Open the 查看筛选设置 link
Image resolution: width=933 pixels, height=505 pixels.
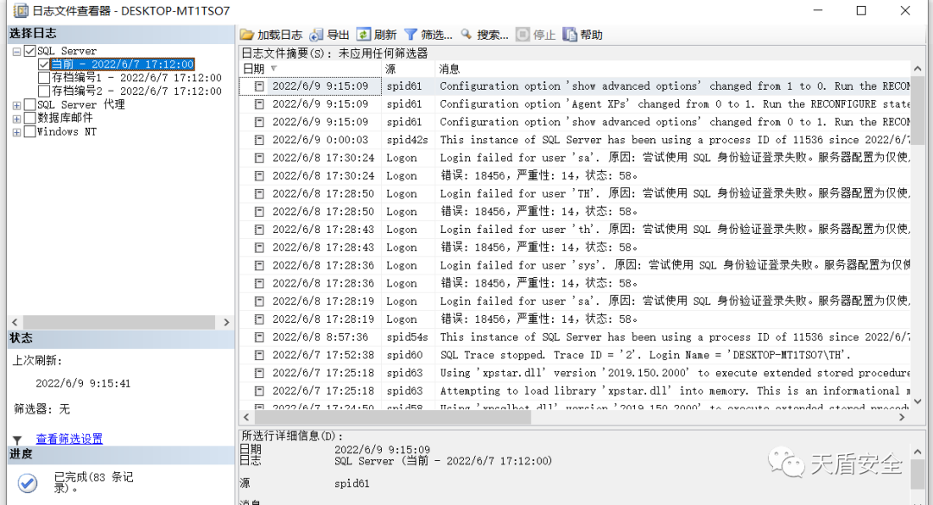click(69, 439)
